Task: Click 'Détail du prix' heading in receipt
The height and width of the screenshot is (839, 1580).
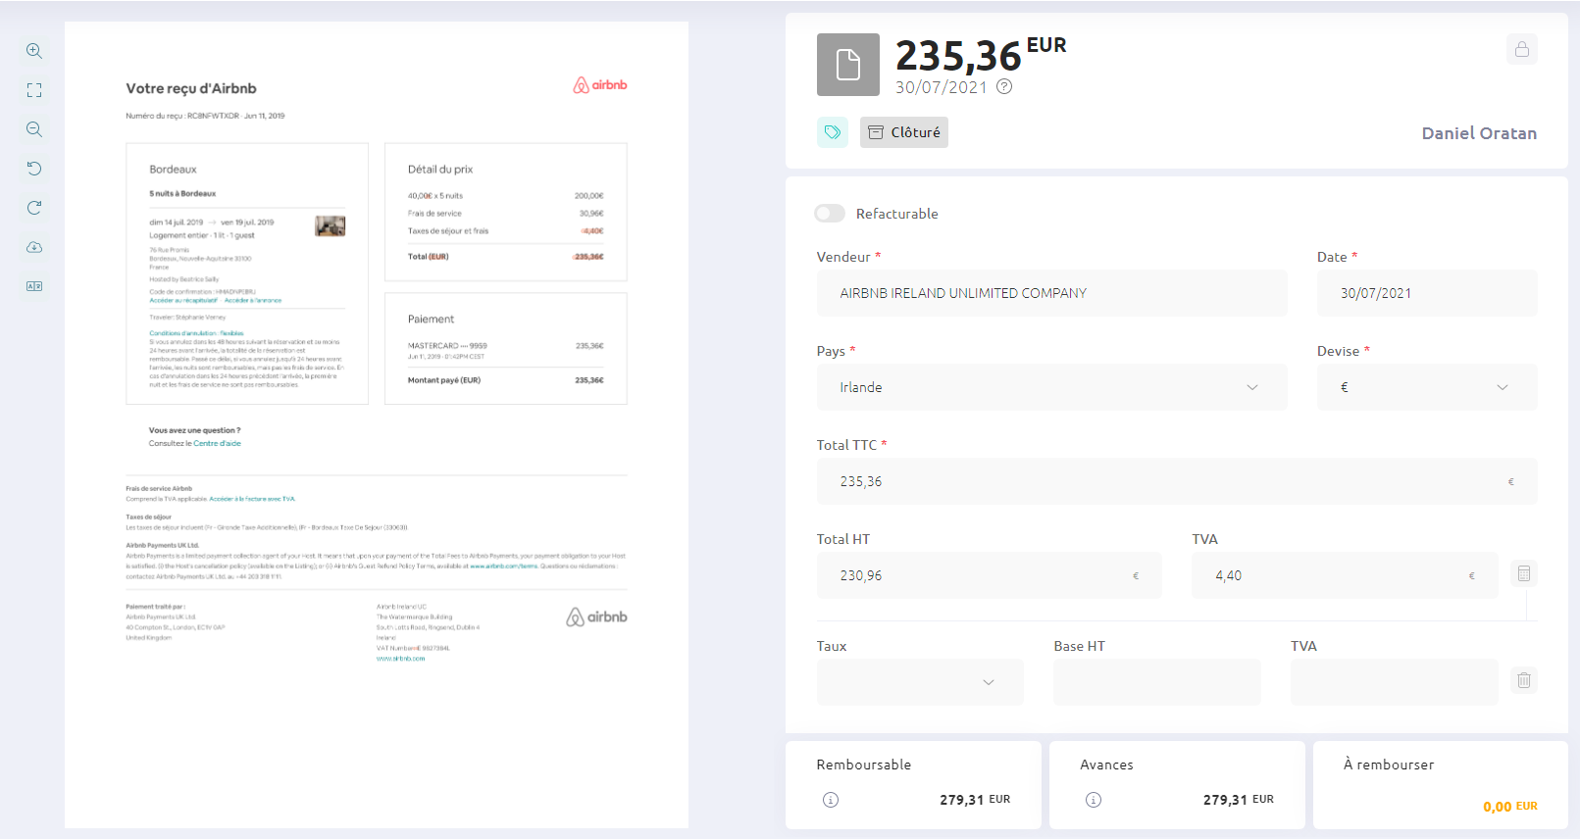Action: (440, 170)
